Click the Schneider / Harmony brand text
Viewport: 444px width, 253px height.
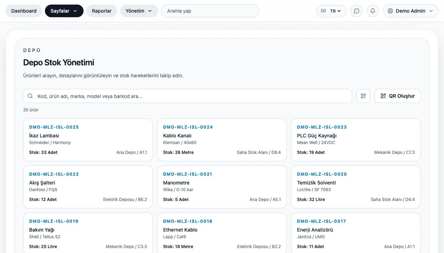[x=50, y=143]
